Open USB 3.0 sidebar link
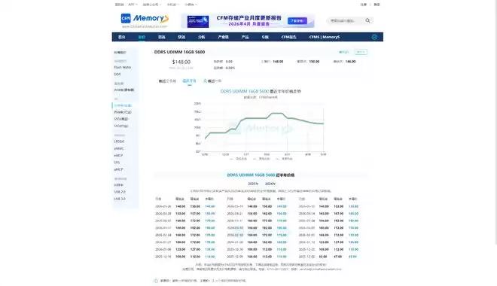 [x=120, y=199]
